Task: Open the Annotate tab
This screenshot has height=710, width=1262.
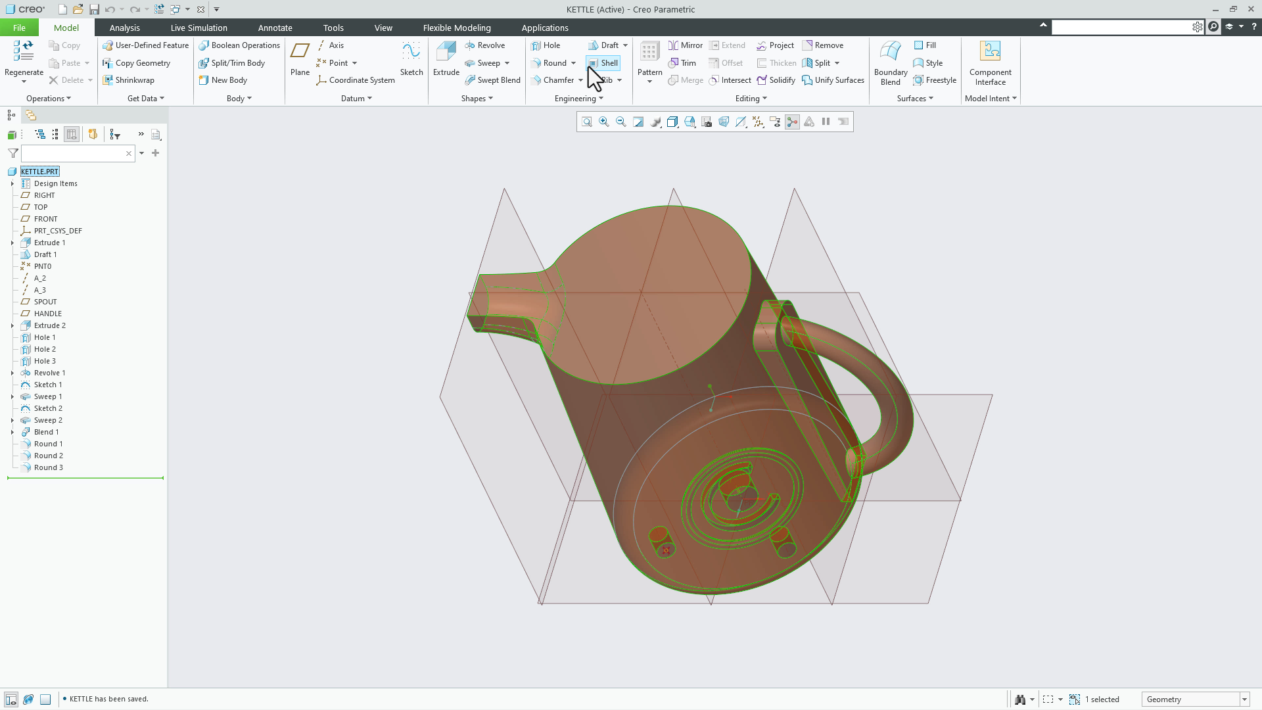Action: coord(275,28)
